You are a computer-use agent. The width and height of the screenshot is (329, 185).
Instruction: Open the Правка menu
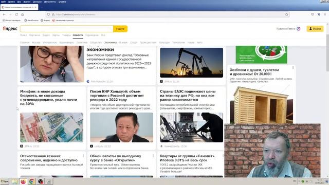11,2
